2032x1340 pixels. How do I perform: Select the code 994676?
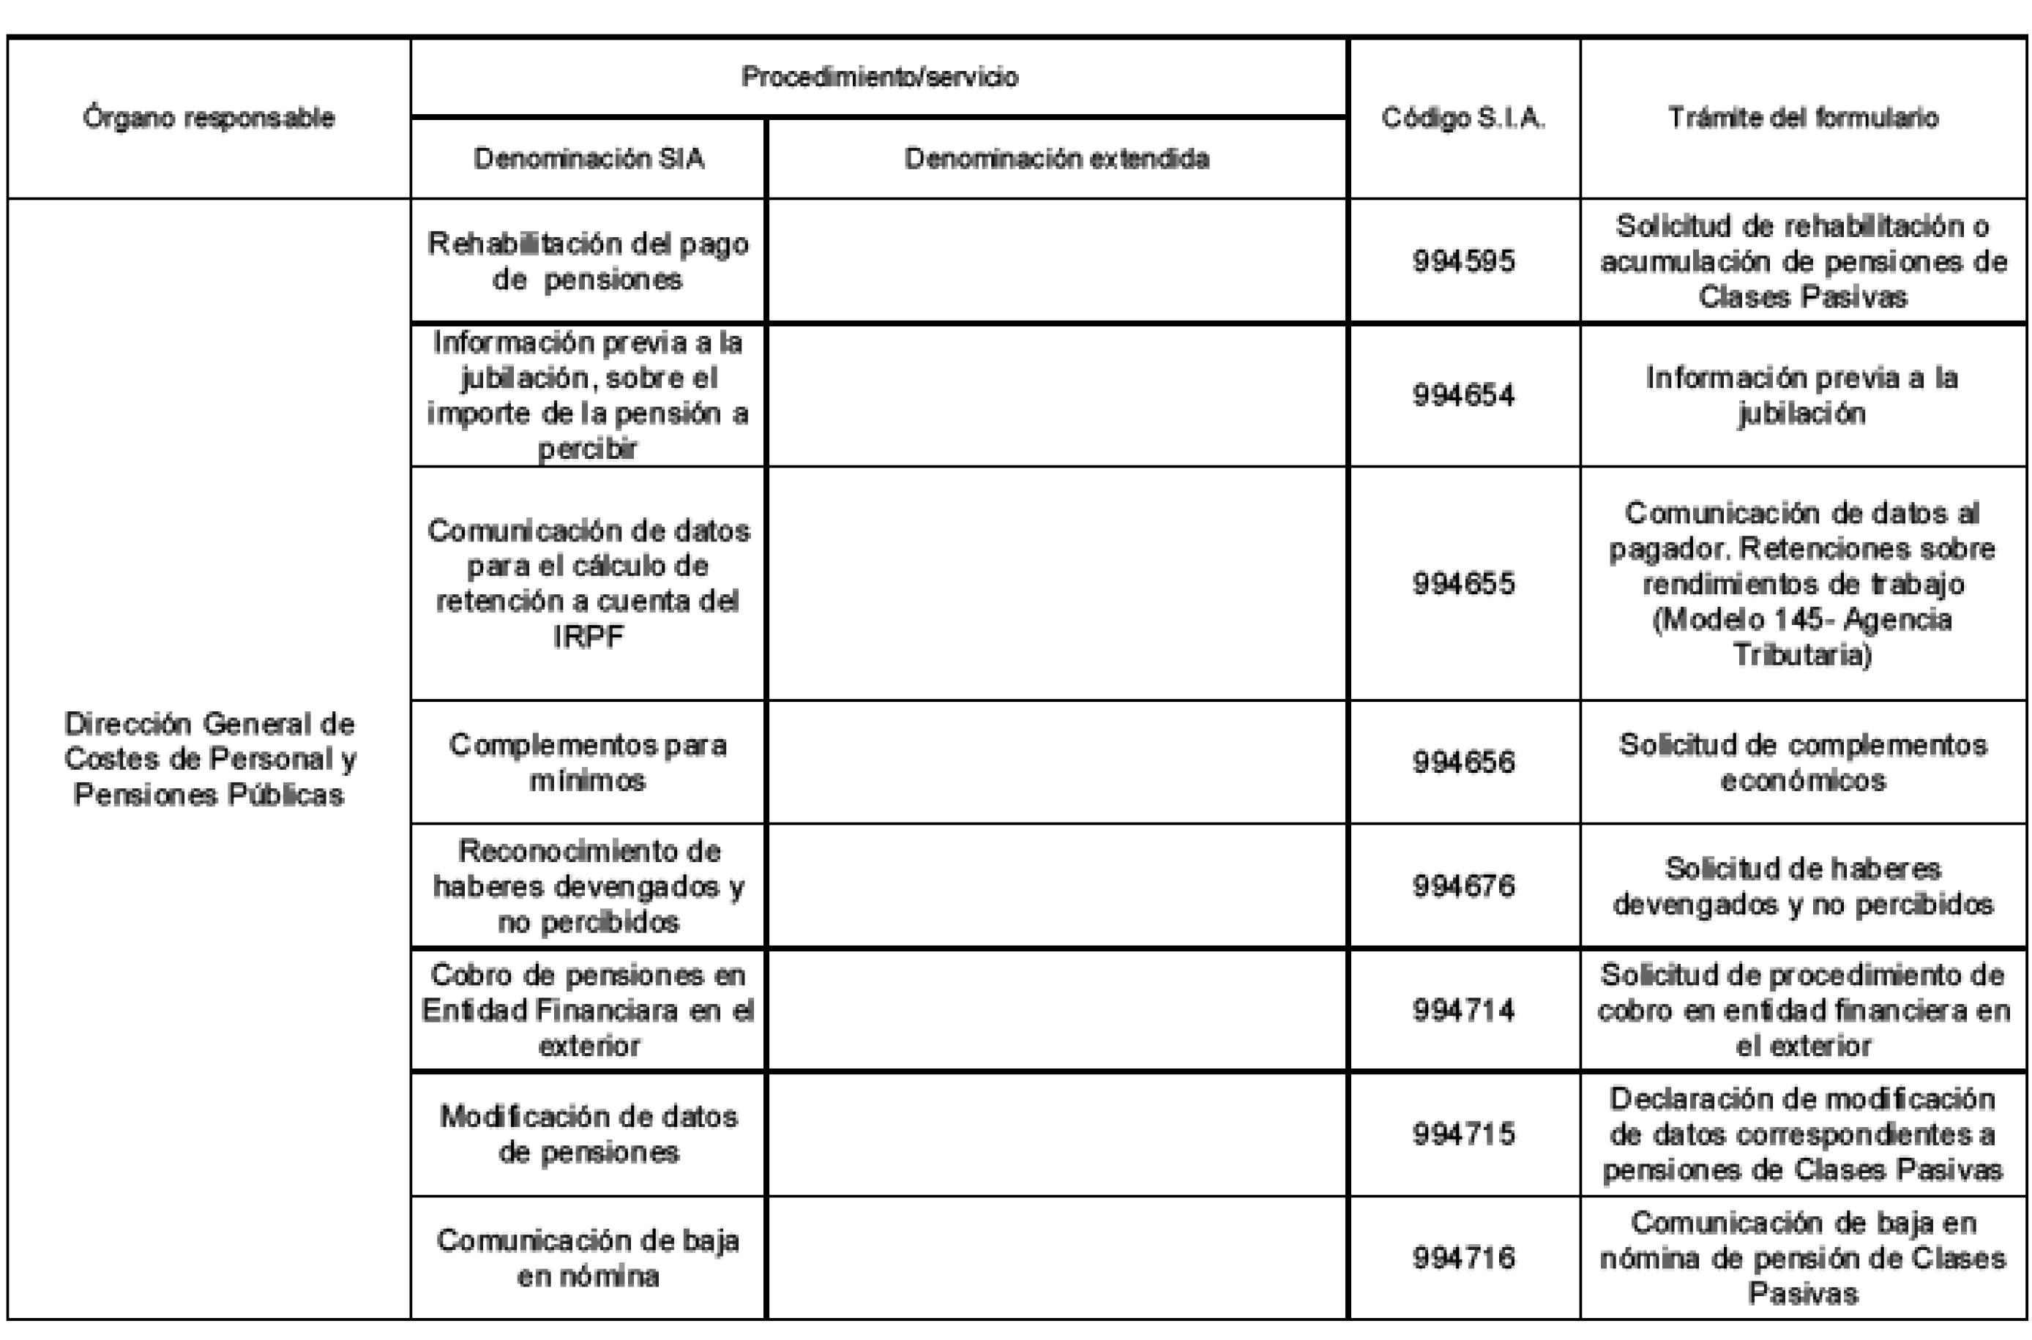[1464, 886]
